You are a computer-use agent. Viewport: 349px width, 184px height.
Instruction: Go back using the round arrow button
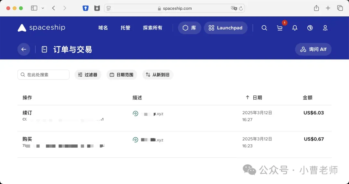tap(24, 49)
